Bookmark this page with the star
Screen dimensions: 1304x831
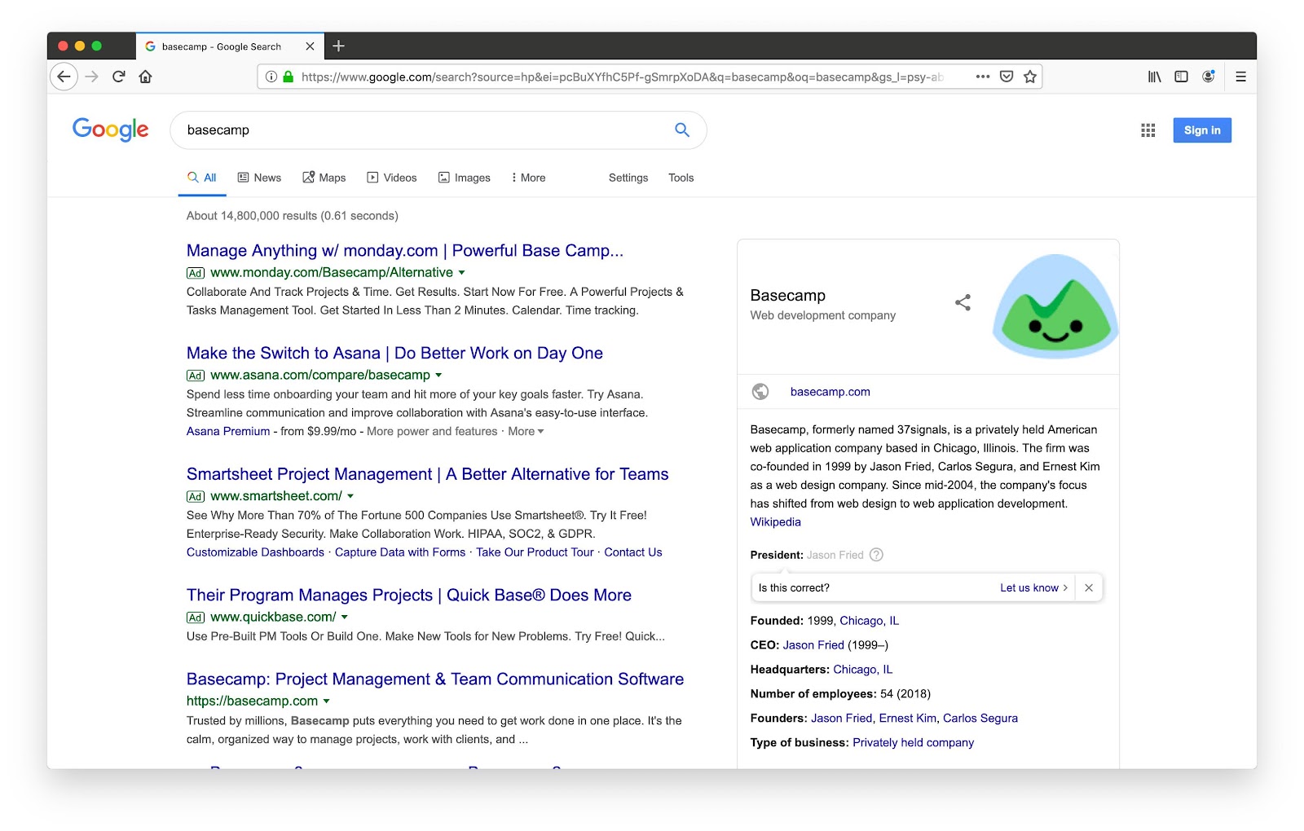1030,77
